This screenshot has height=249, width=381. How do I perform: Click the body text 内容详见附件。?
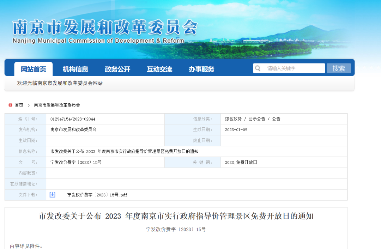26,246
